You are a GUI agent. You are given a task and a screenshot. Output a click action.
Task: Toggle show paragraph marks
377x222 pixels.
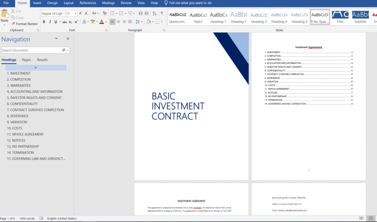[x=162, y=13]
